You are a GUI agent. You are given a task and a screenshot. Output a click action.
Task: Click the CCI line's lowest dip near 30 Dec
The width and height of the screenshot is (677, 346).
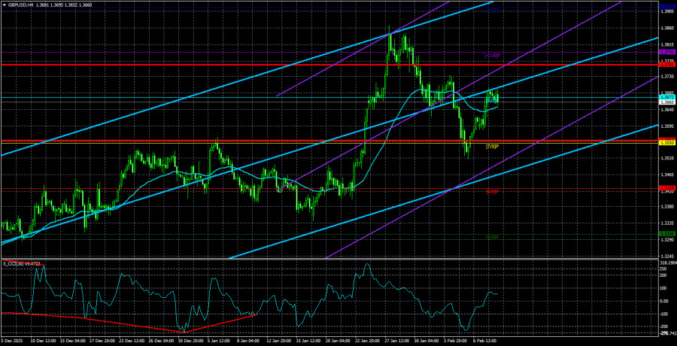182,330
